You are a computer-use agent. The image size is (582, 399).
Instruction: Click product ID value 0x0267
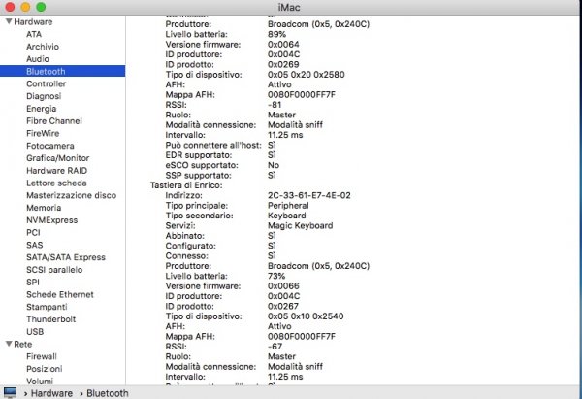283,306
